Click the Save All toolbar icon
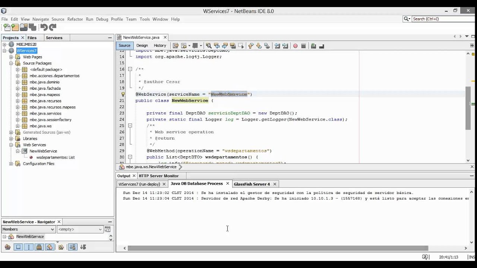The height and width of the screenshot is (268, 477). click(32, 27)
